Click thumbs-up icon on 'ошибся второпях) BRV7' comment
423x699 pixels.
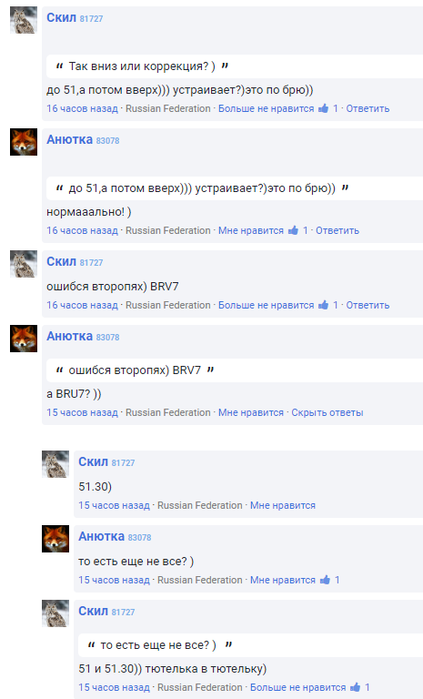pyautogui.click(x=324, y=305)
